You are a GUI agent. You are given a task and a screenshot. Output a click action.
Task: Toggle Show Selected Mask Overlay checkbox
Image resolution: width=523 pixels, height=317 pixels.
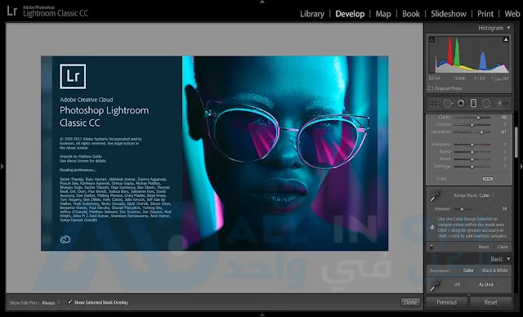click(x=69, y=302)
